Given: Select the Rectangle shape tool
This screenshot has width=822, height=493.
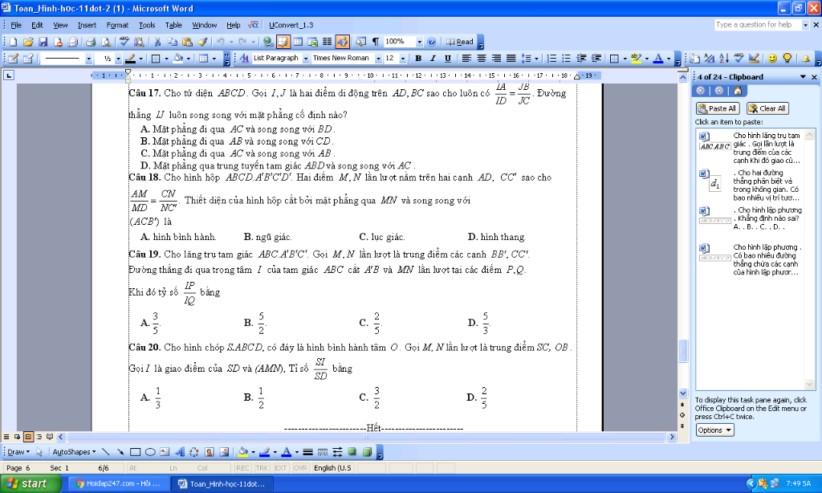Looking at the screenshot, I should pos(135,452).
